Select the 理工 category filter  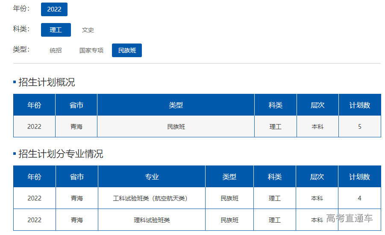[x=56, y=30]
